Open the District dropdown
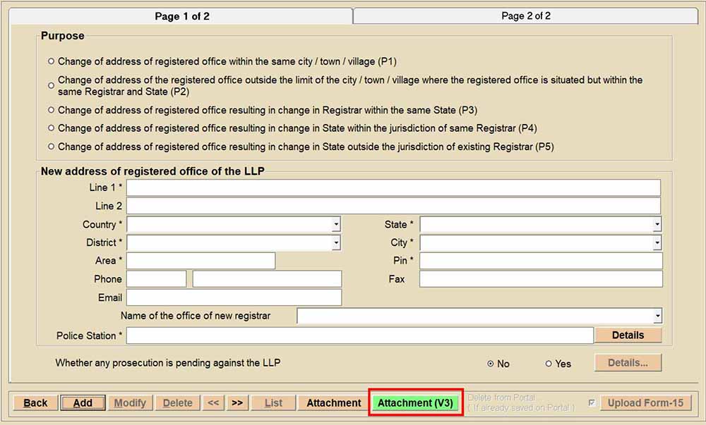This screenshot has height=425, width=706. click(336, 243)
